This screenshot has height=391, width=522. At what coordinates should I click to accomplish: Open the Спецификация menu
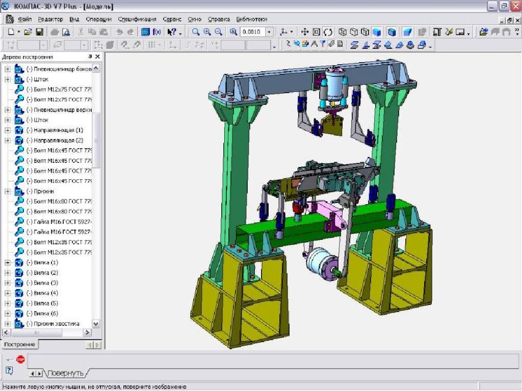point(137,19)
